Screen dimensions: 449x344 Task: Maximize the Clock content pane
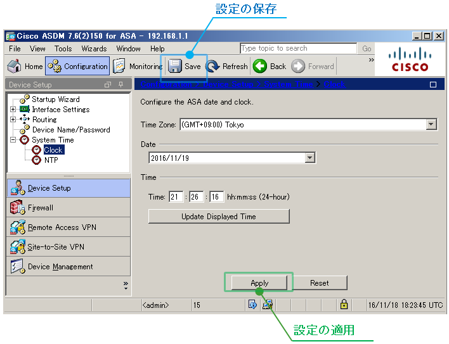(433, 85)
